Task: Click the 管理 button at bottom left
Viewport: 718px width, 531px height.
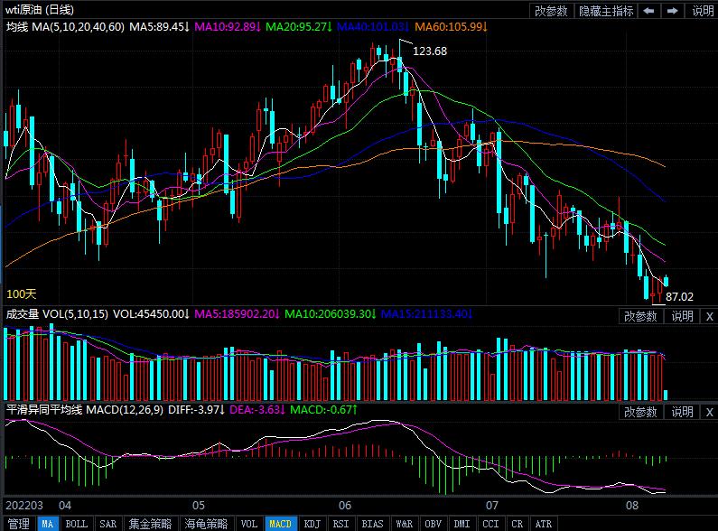Action: point(17,524)
